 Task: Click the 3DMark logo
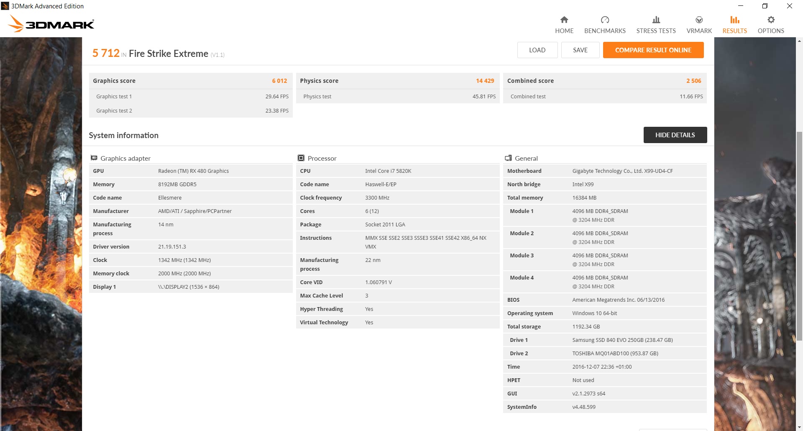pyautogui.click(x=51, y=24)
